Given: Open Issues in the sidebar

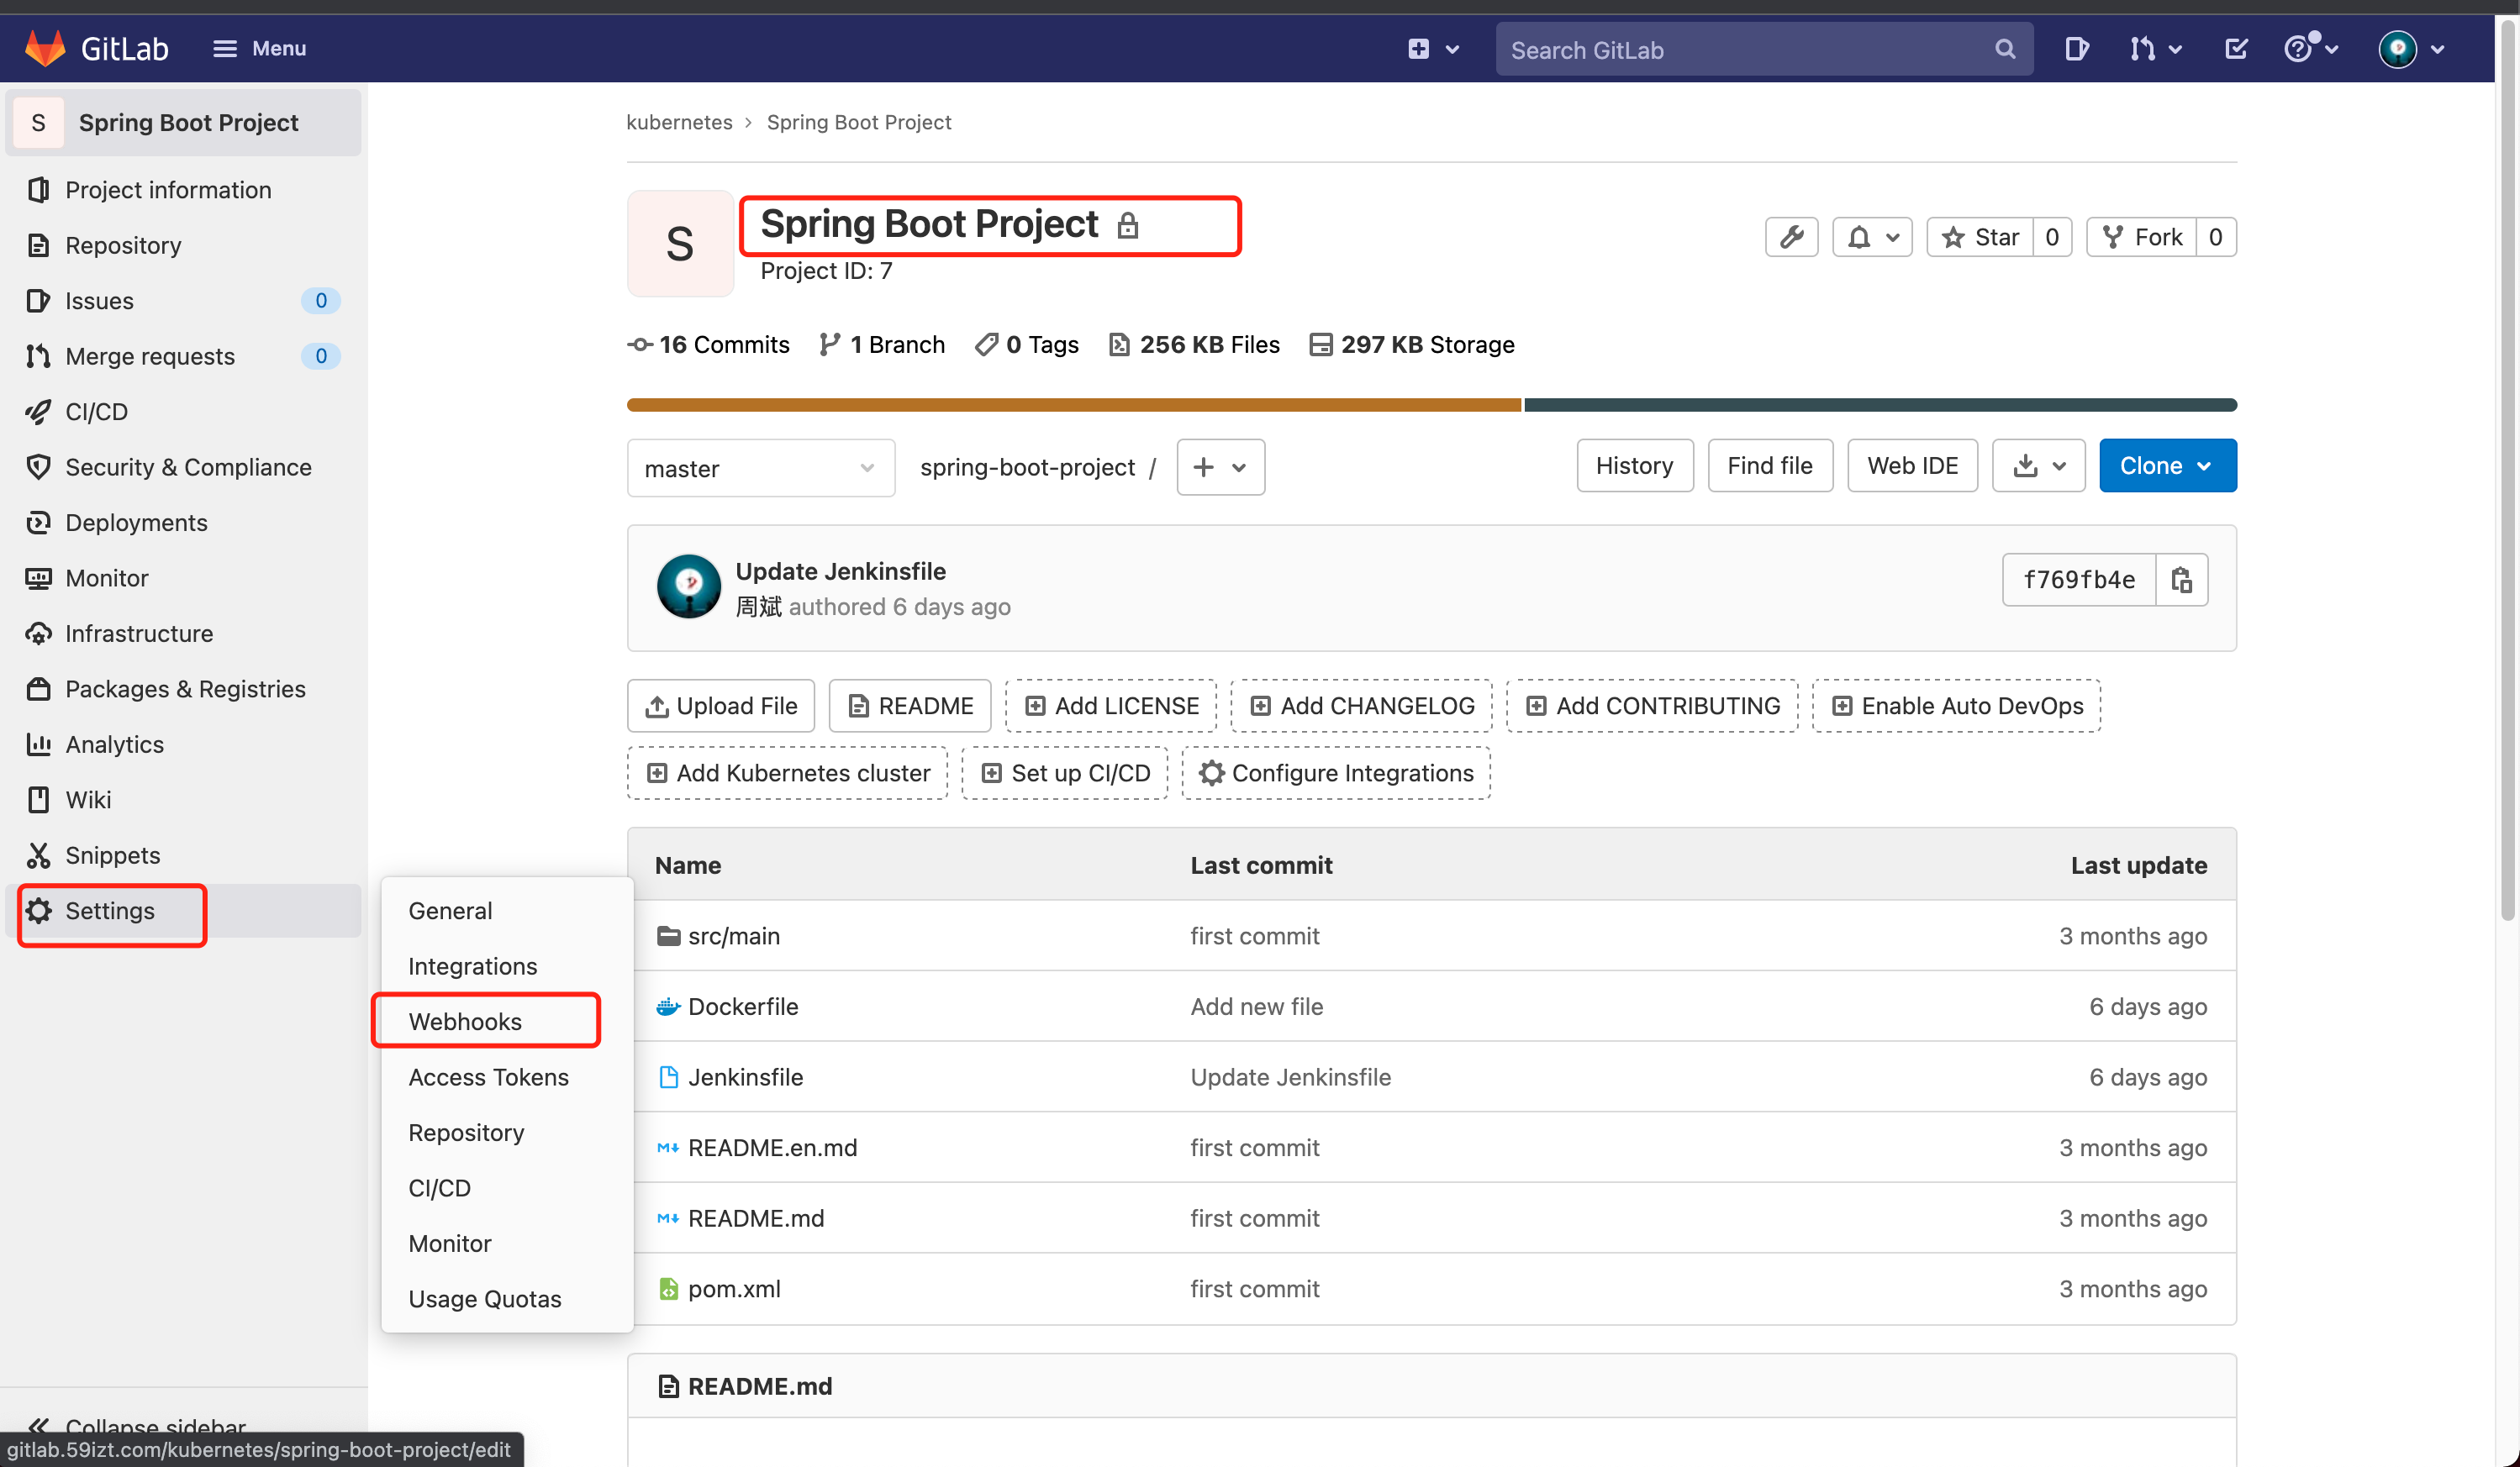Looking at the screenshot, I should (184, 301).
